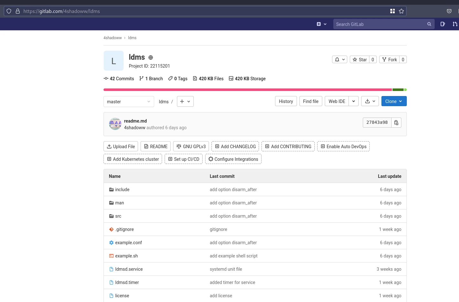The width and height of the screenshot is (459, 302).
Task: Click the pink segment of languages bar
Action: click(248, 90)
